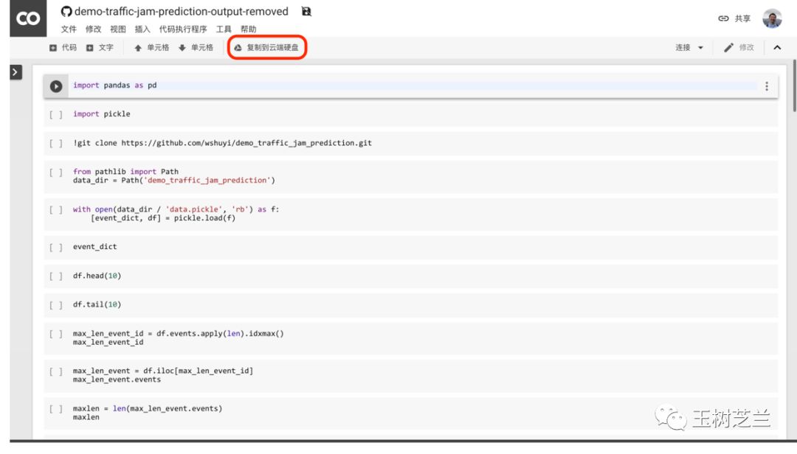Screen dimensions: 797x454
Task: Open the 代码执行程序 menu
Action: tap(183, 29)
